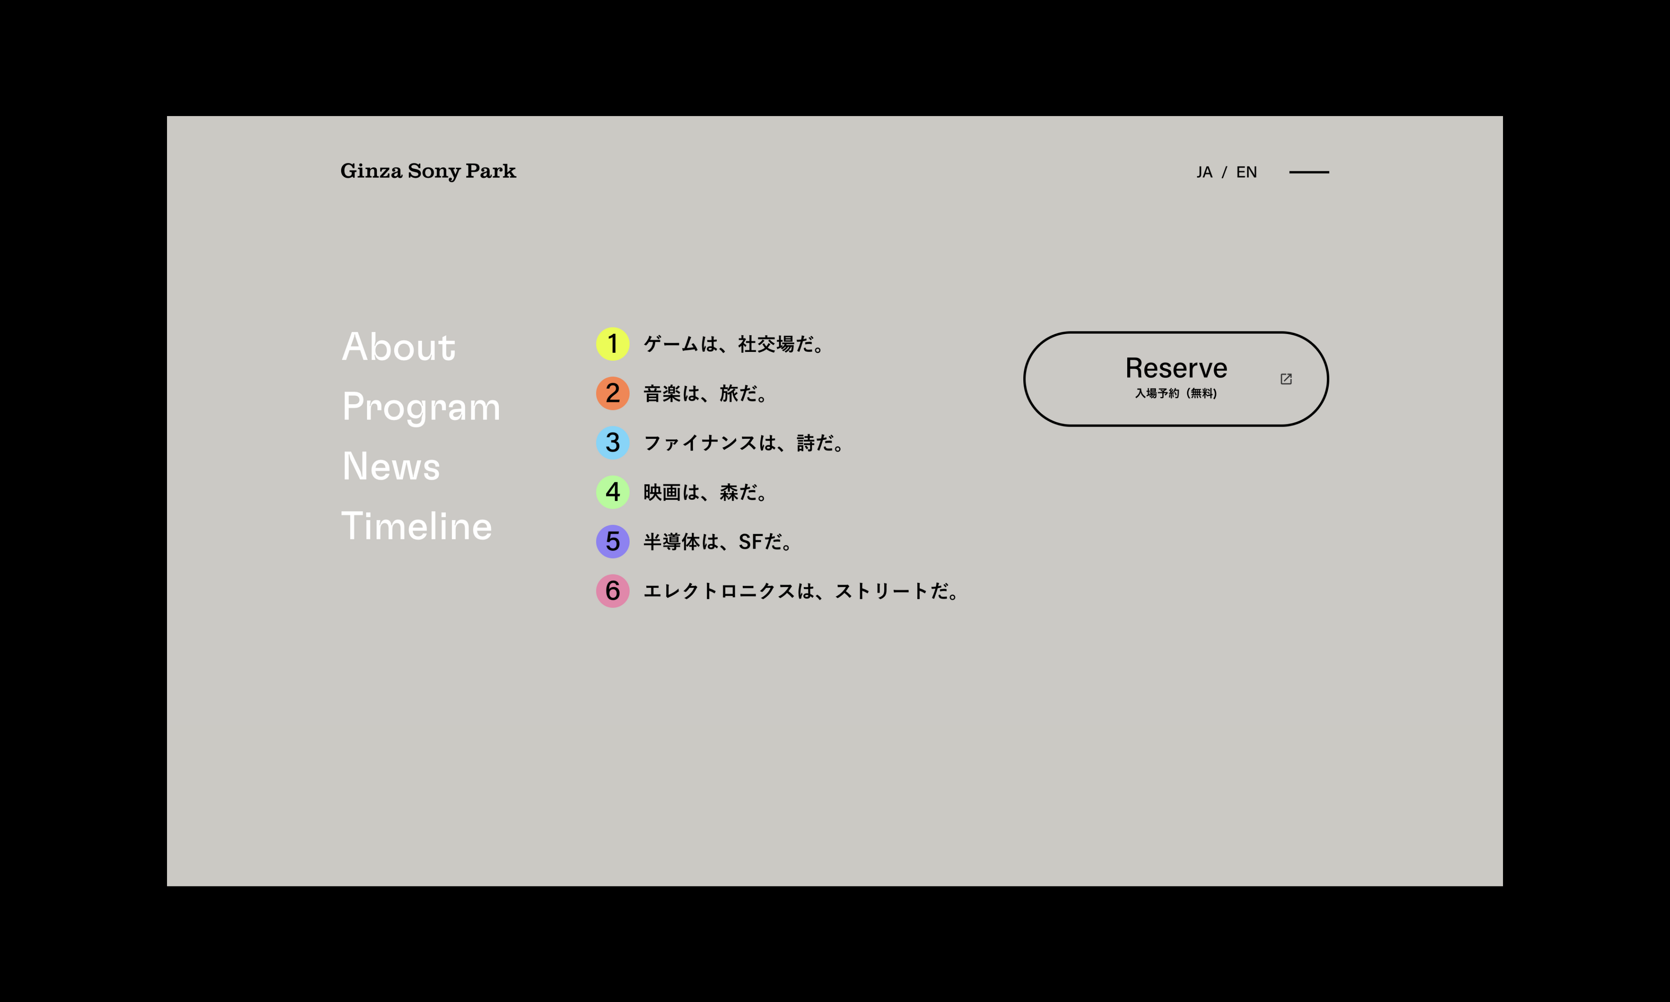The image size is (1670, 1002).
Task: Click the blue number 3 circle
Action: tap(612, 442)
